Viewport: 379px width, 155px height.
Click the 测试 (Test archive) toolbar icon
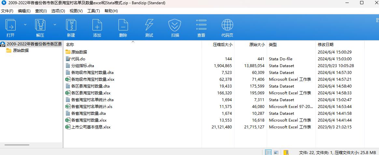[149, 25]
